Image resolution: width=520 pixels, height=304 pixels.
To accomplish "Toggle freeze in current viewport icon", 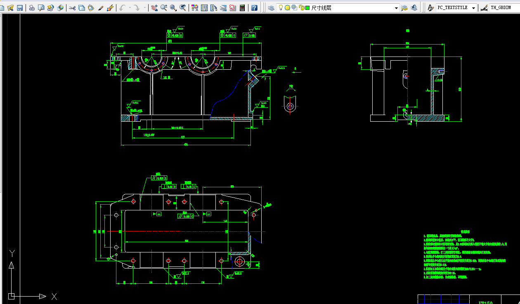I will pos(294,8).
